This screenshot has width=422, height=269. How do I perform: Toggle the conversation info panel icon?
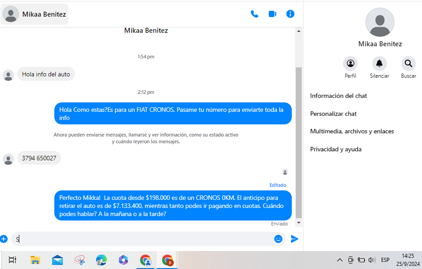290,14
